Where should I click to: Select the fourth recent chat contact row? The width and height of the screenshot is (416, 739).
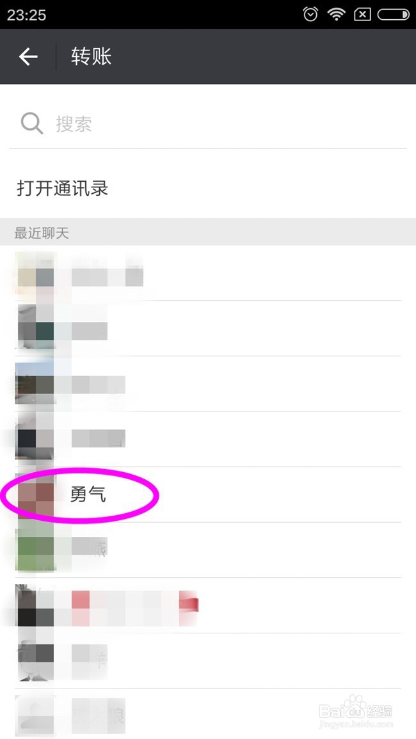pos(208,440)
